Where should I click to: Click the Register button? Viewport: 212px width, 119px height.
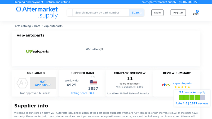click(178, 13)
